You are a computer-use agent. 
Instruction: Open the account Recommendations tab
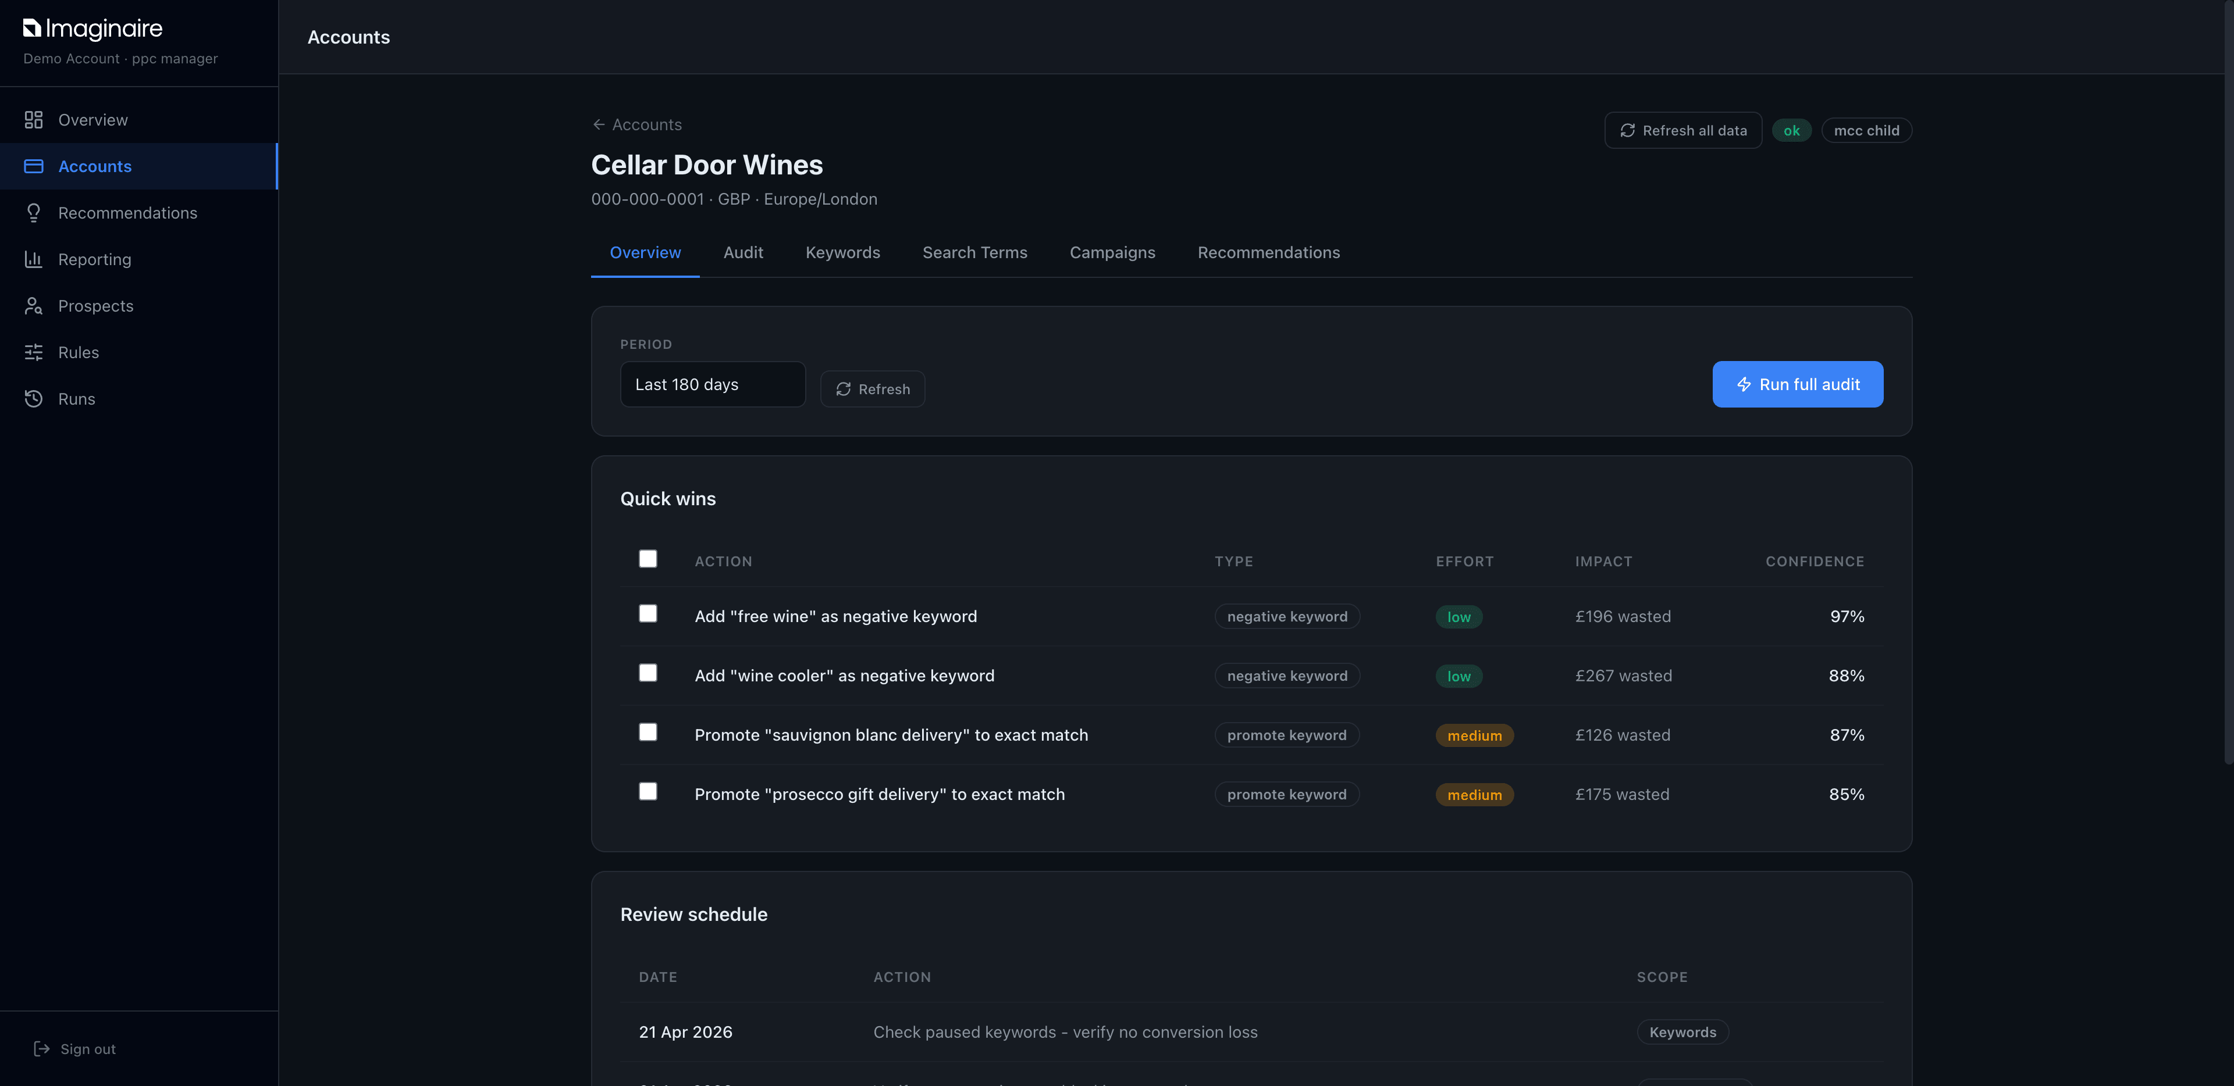[x=1269, y=252]
